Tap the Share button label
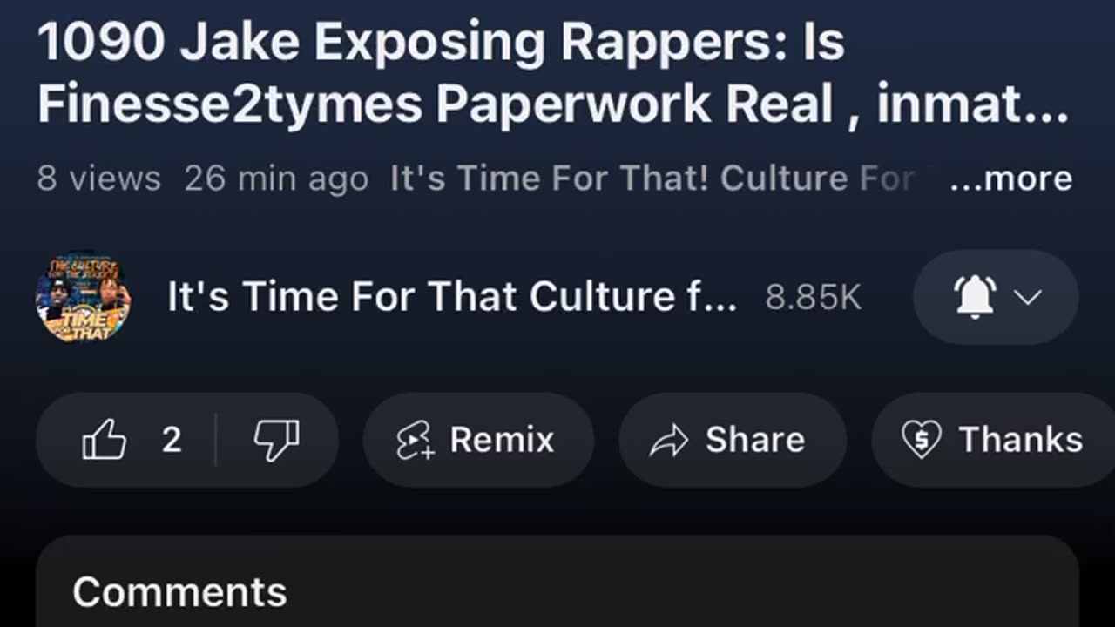 click(754, 440)
